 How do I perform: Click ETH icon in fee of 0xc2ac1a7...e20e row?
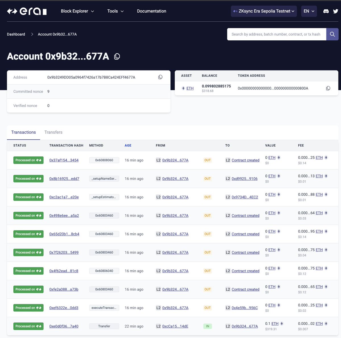tap(326, 194)
